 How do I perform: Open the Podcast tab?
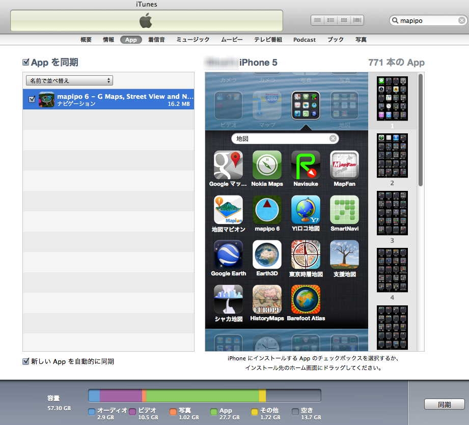305,40
